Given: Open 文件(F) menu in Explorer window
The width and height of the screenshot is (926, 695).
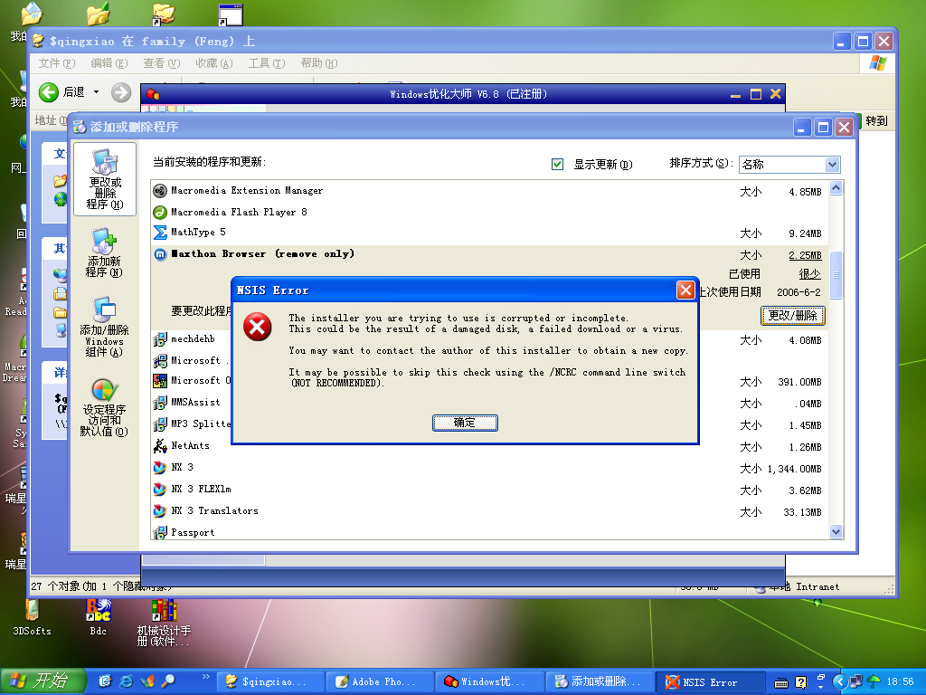Looking at the screenshot, I should 57,63.
